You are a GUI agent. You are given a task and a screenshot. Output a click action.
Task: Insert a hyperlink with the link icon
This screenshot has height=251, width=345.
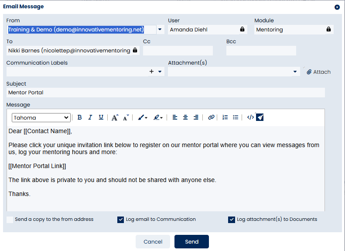pyautogui.click(x=211, y=117)
